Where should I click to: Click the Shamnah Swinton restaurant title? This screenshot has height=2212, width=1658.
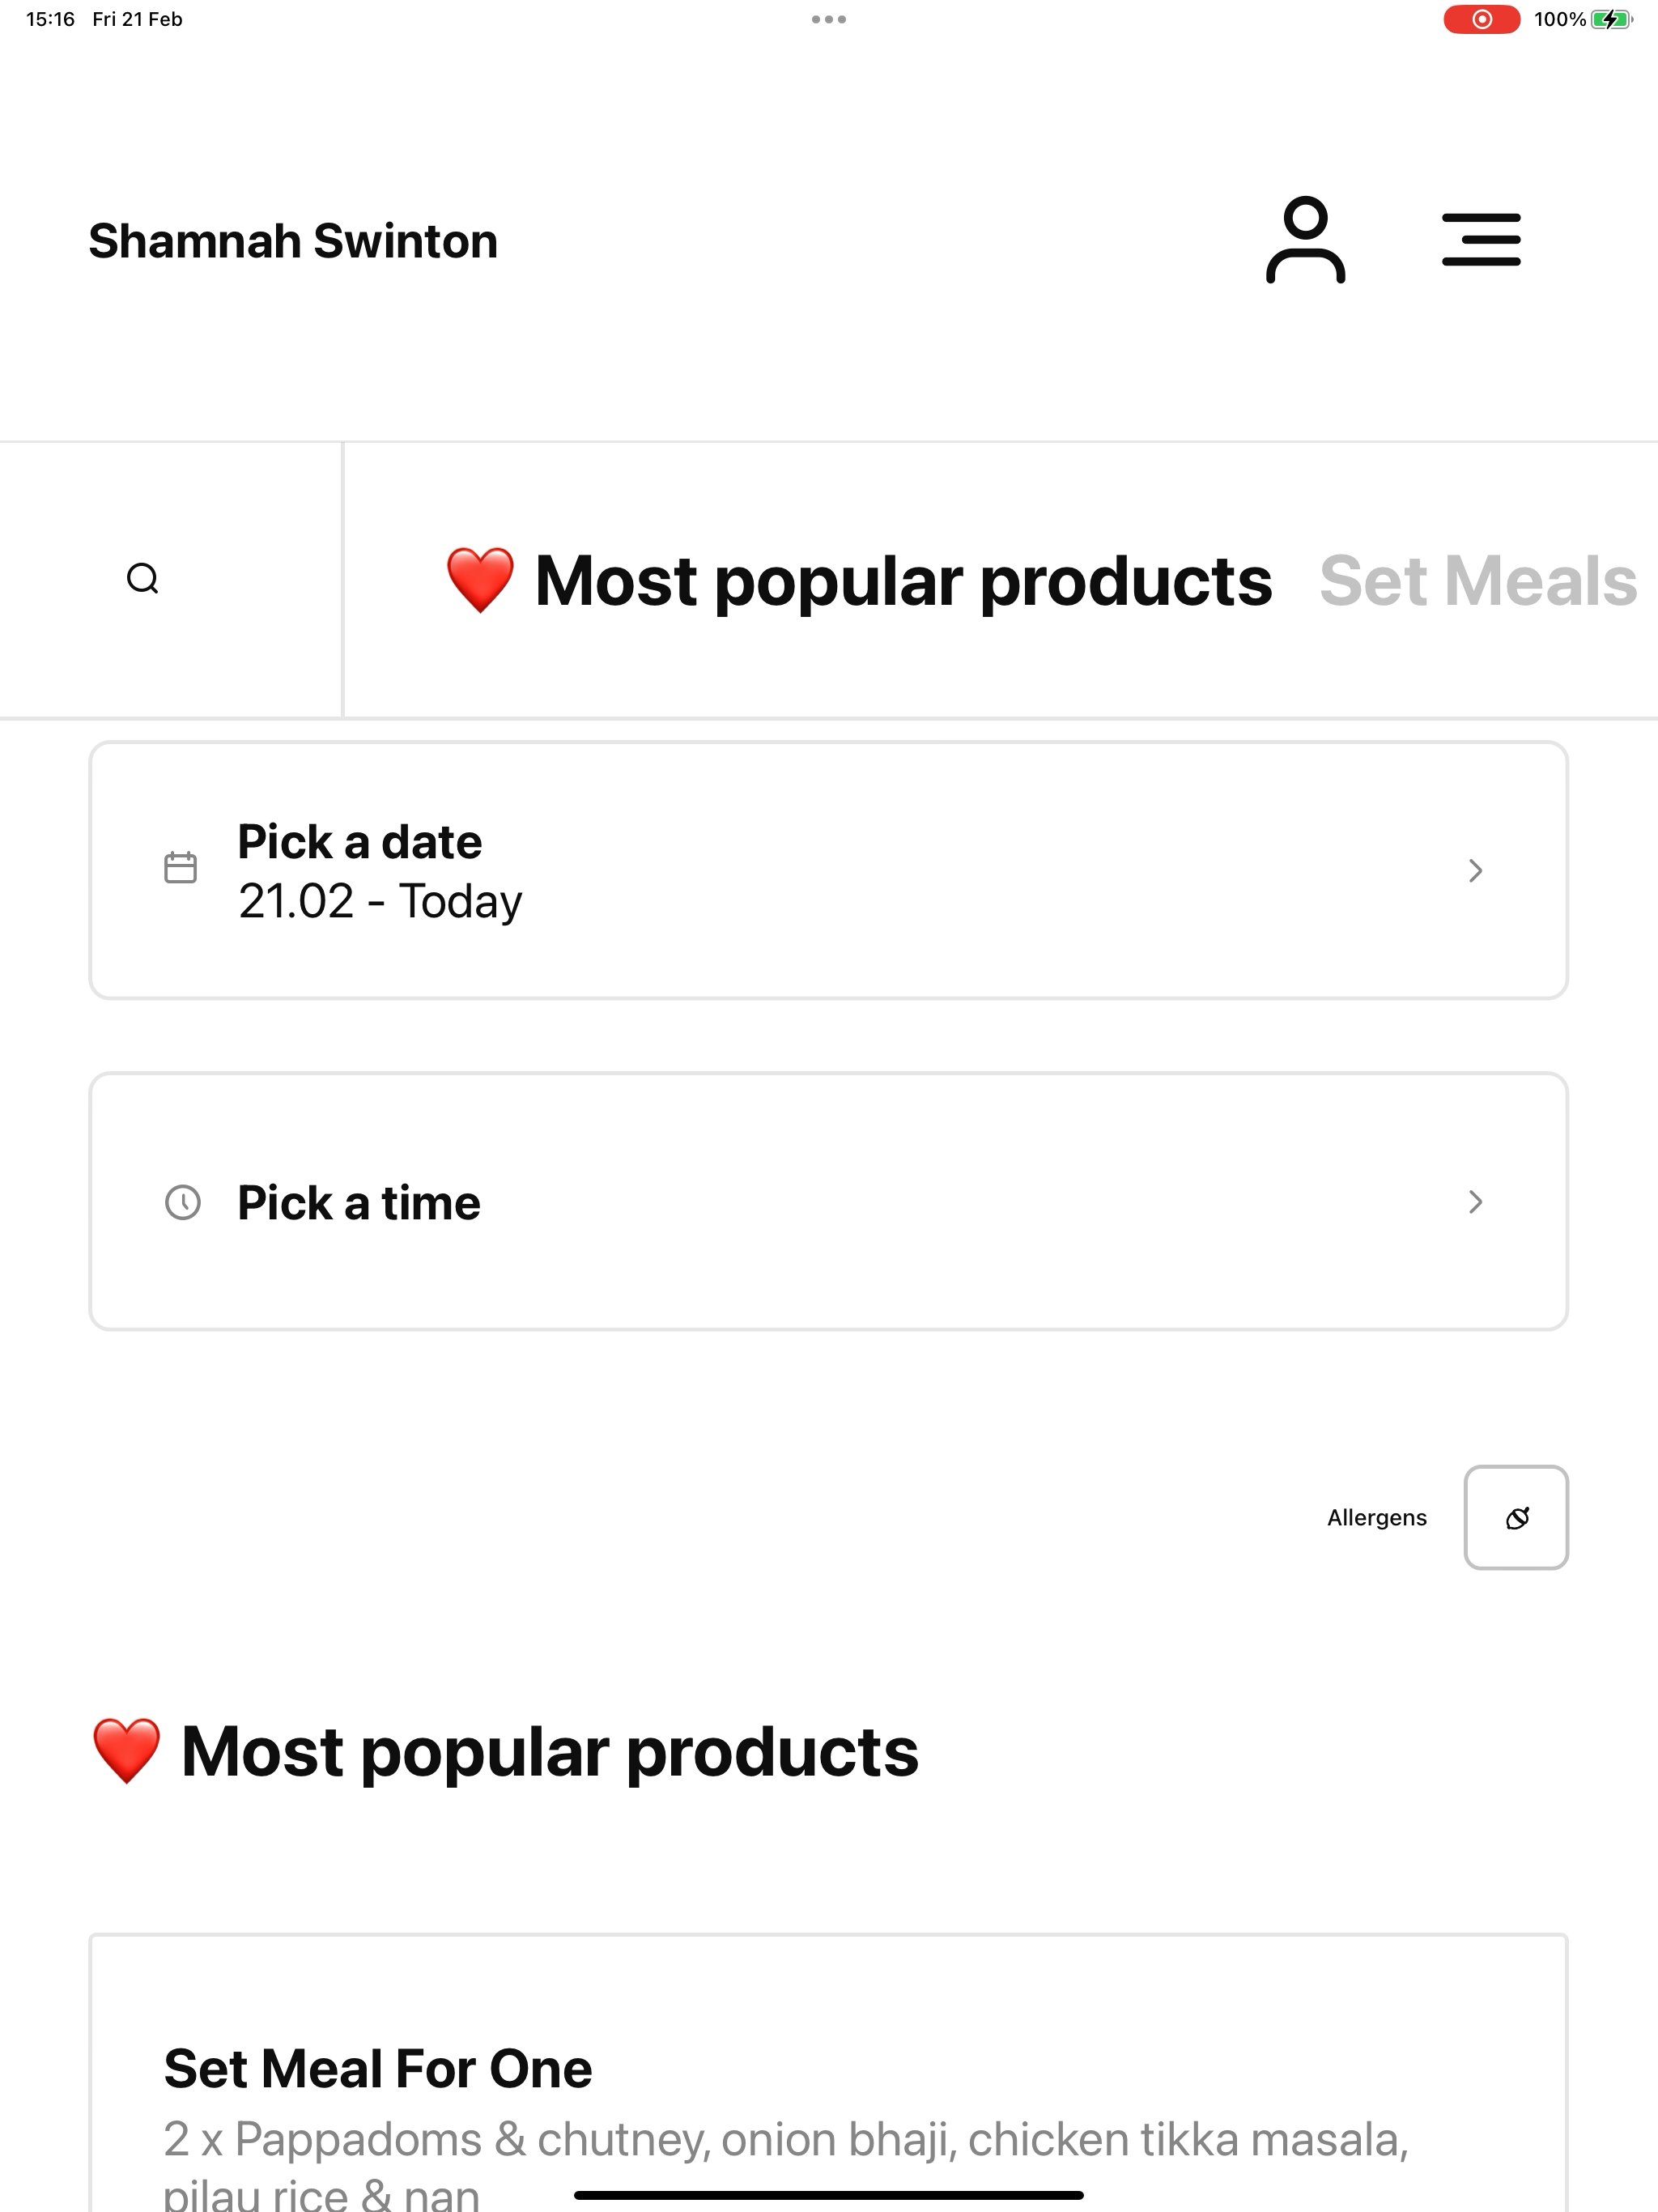coord(293,241)
